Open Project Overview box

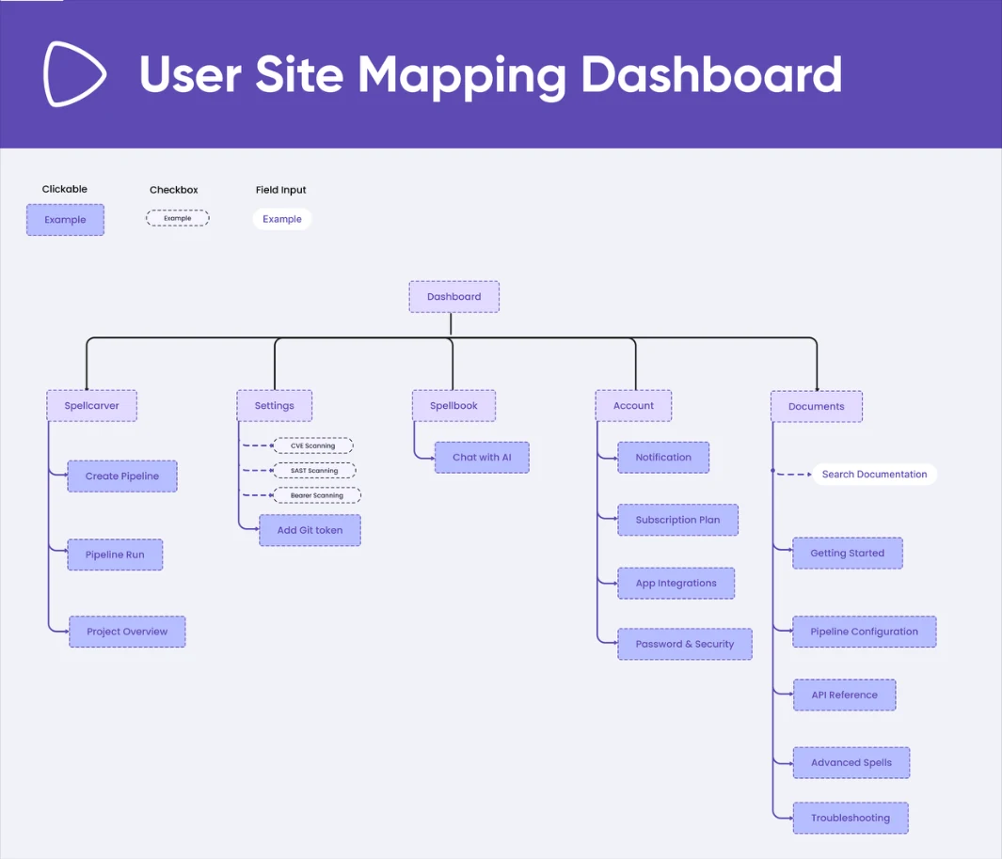click(x=127, y=632)
